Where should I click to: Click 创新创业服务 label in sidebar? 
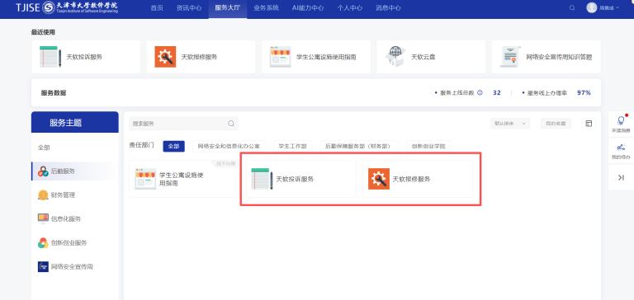[69, 242]
